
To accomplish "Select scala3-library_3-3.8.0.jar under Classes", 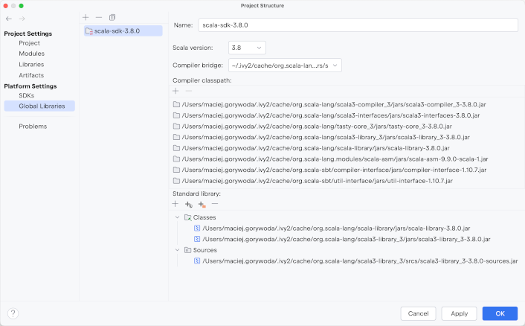I will 347,239.
